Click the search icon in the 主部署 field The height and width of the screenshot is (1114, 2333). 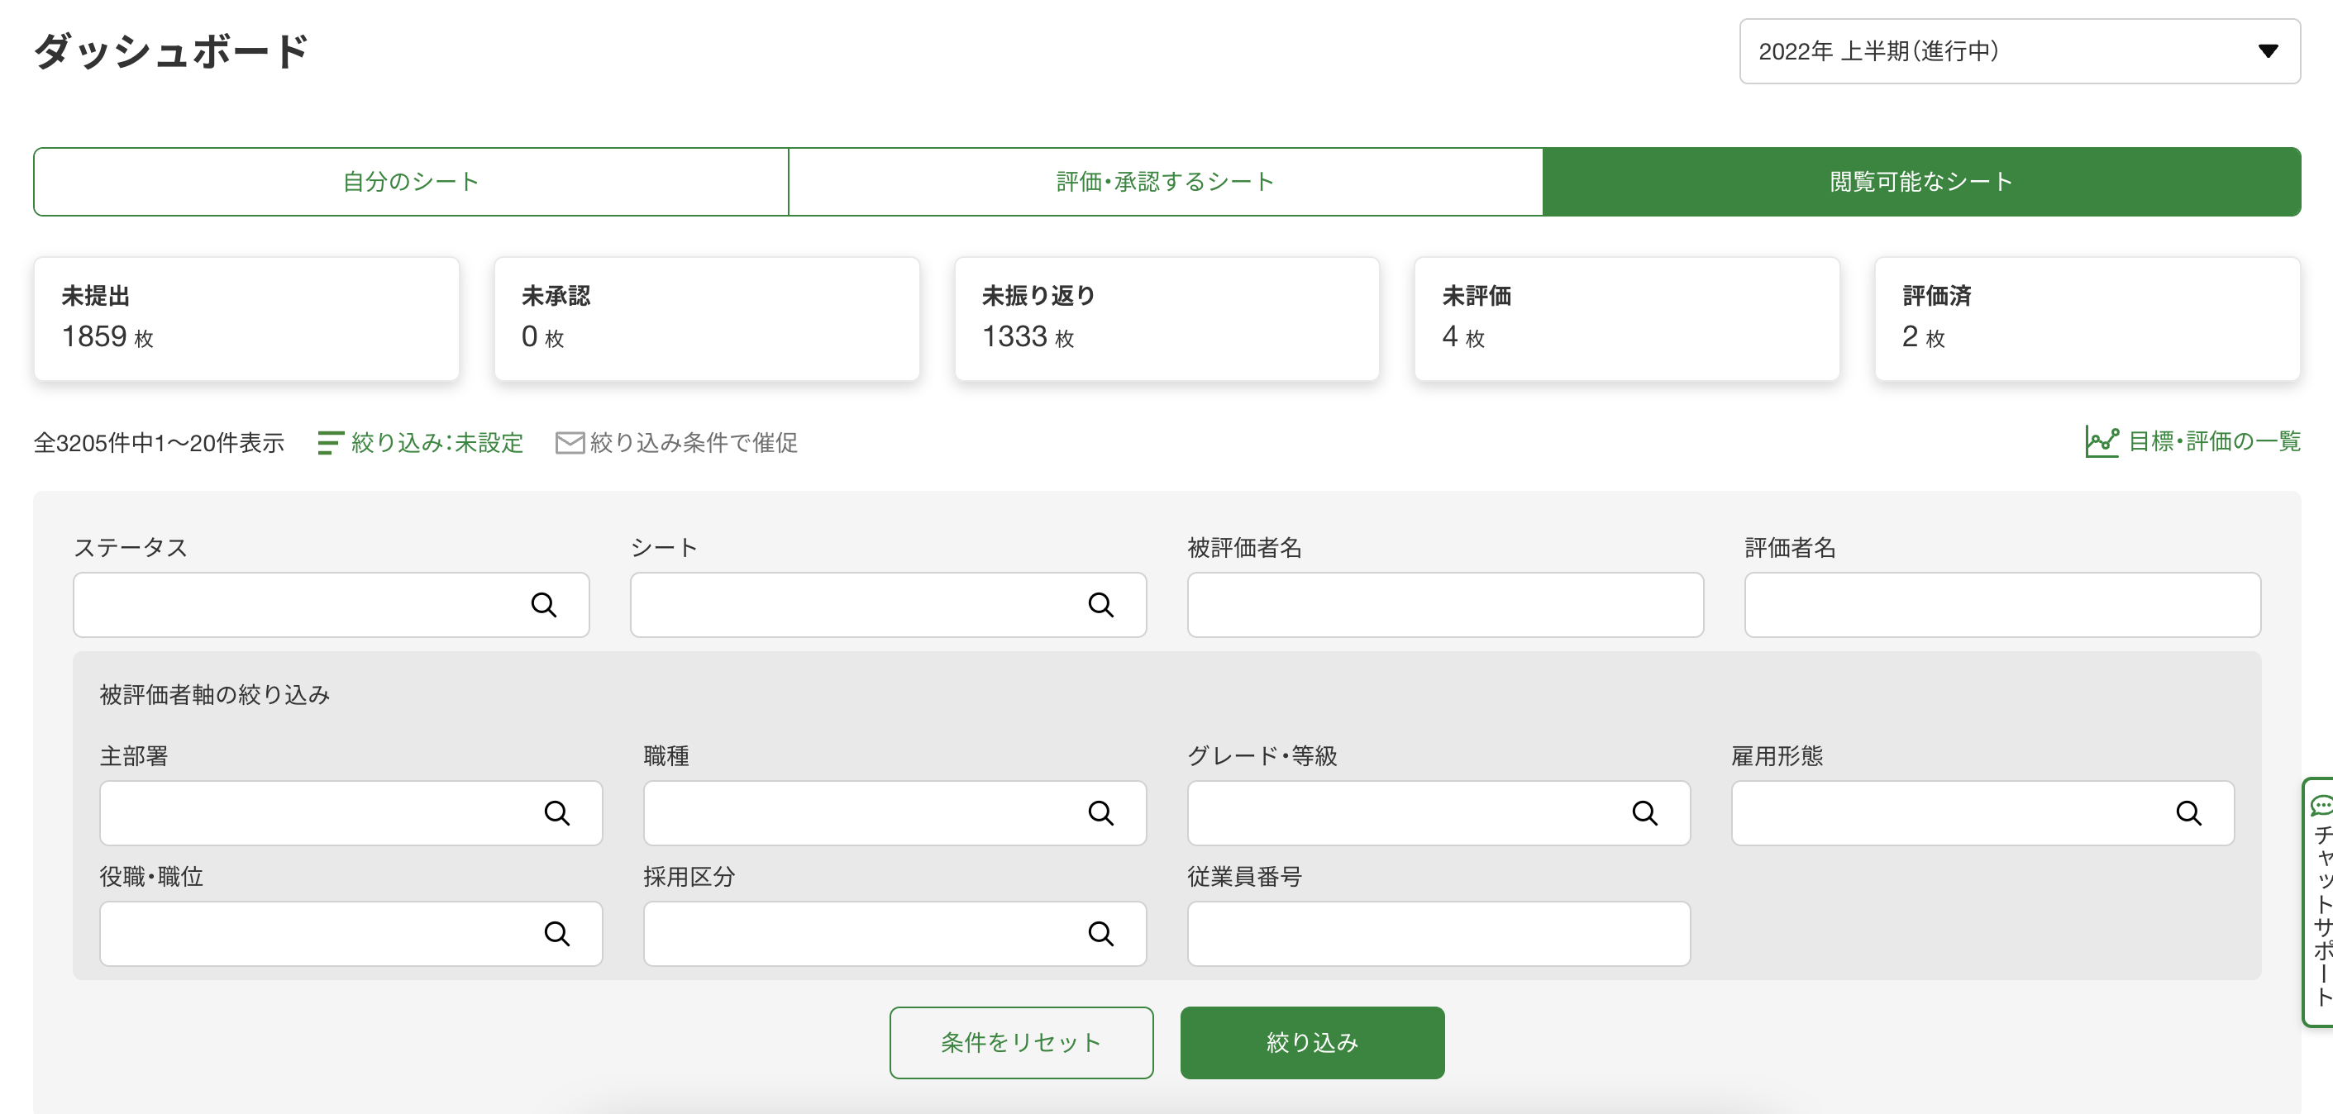(x=557, y=813)
